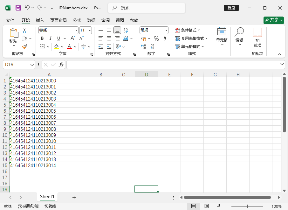This screenshot has height=210, width=288.
Task: Select the percent style icon
Action: pos(156,38)
